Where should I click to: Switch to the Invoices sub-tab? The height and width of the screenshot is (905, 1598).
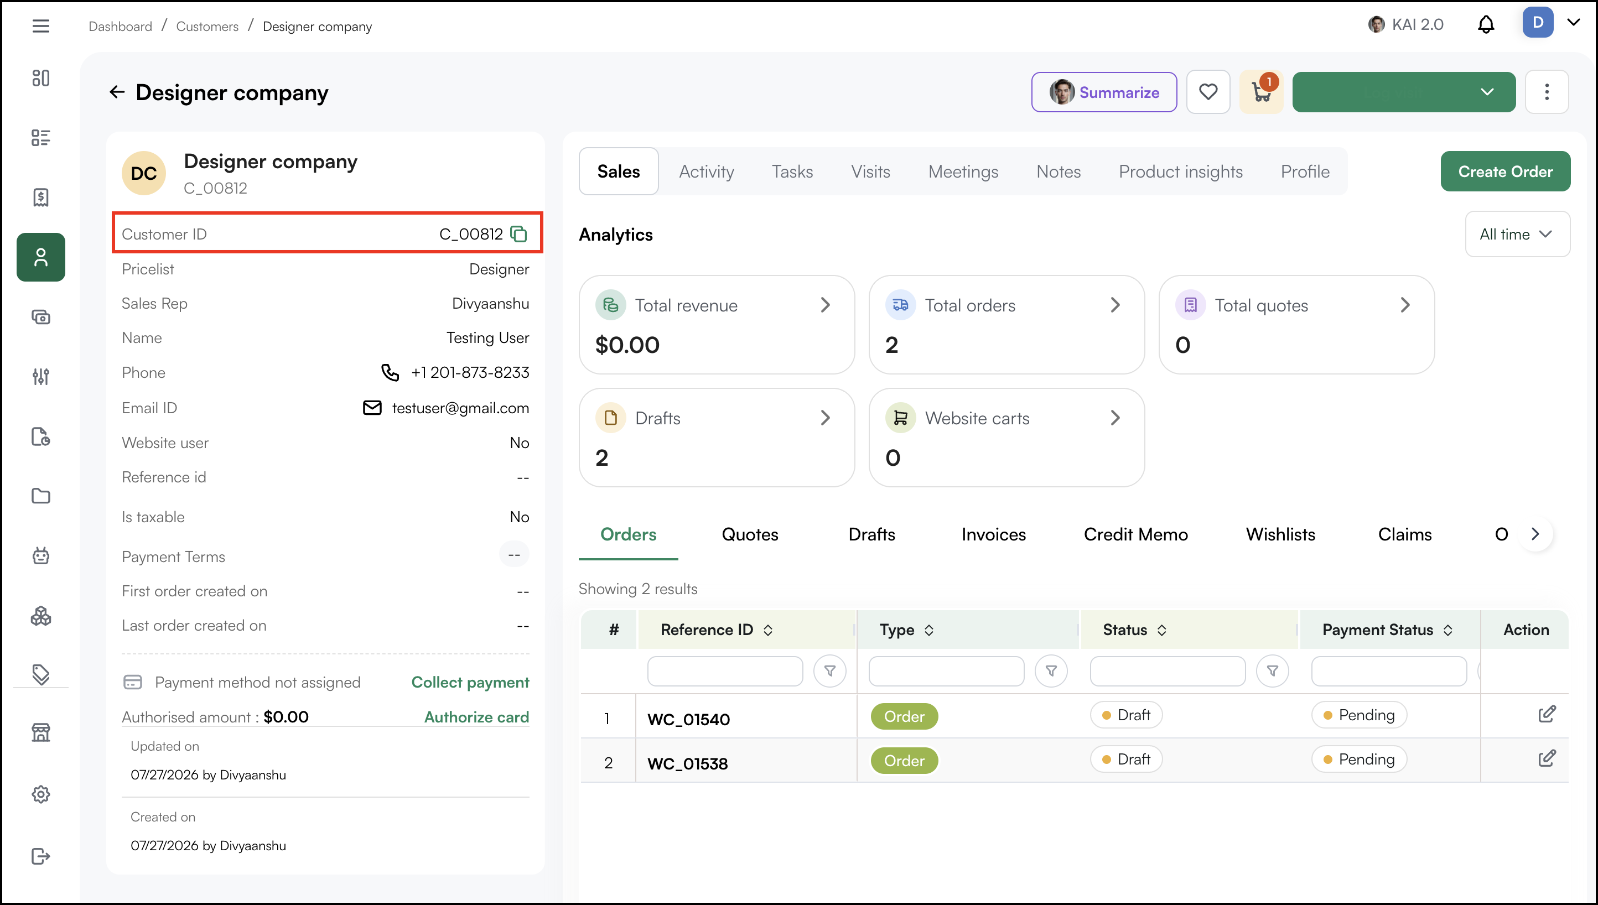pyautogui.click(x=993, y=534)
